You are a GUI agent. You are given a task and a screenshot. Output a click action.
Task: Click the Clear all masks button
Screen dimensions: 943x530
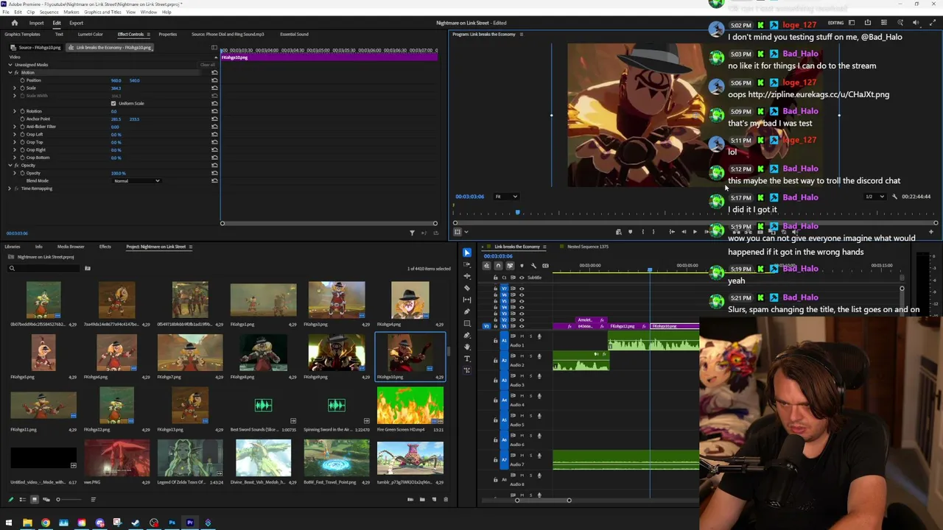click(x=208, y=65)
